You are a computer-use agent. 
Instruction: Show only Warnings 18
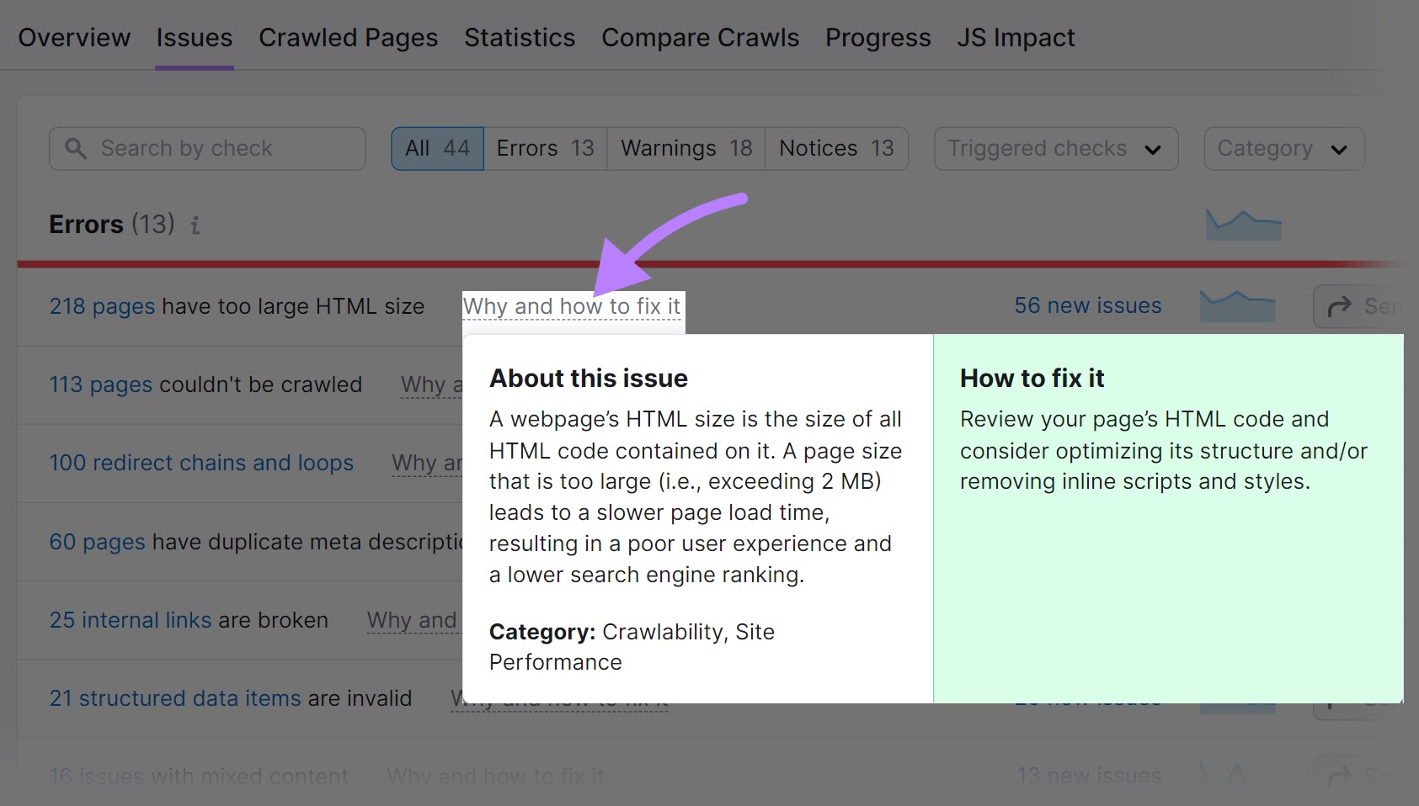coord(684,148)
